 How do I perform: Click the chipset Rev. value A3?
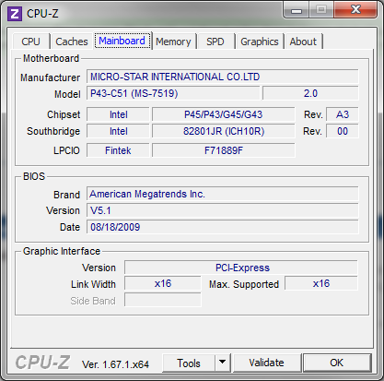click(343, 114)
